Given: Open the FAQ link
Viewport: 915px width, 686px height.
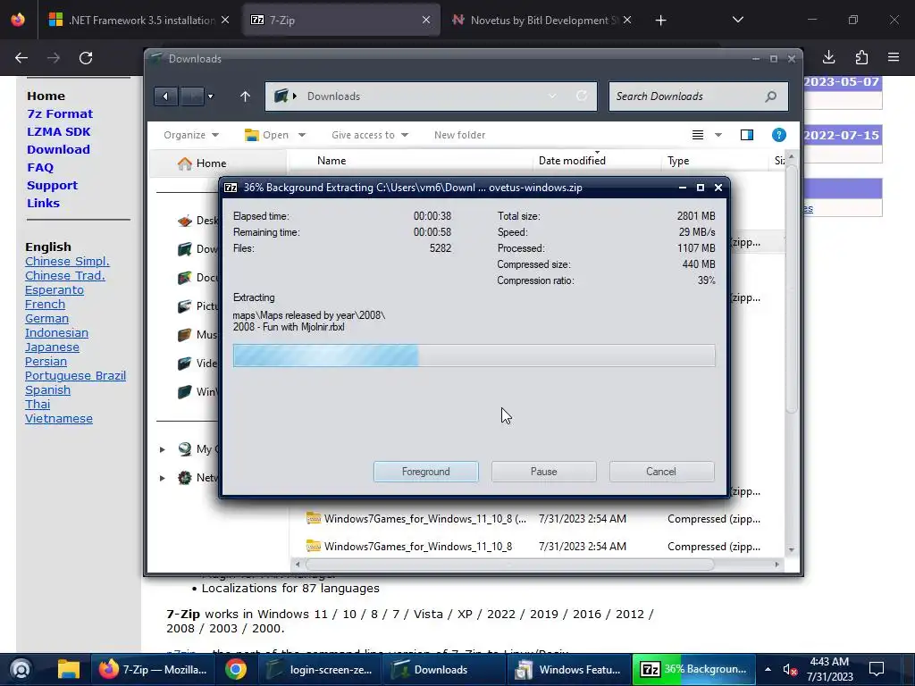Looking at the screenshot, I should tap(39, 167).
